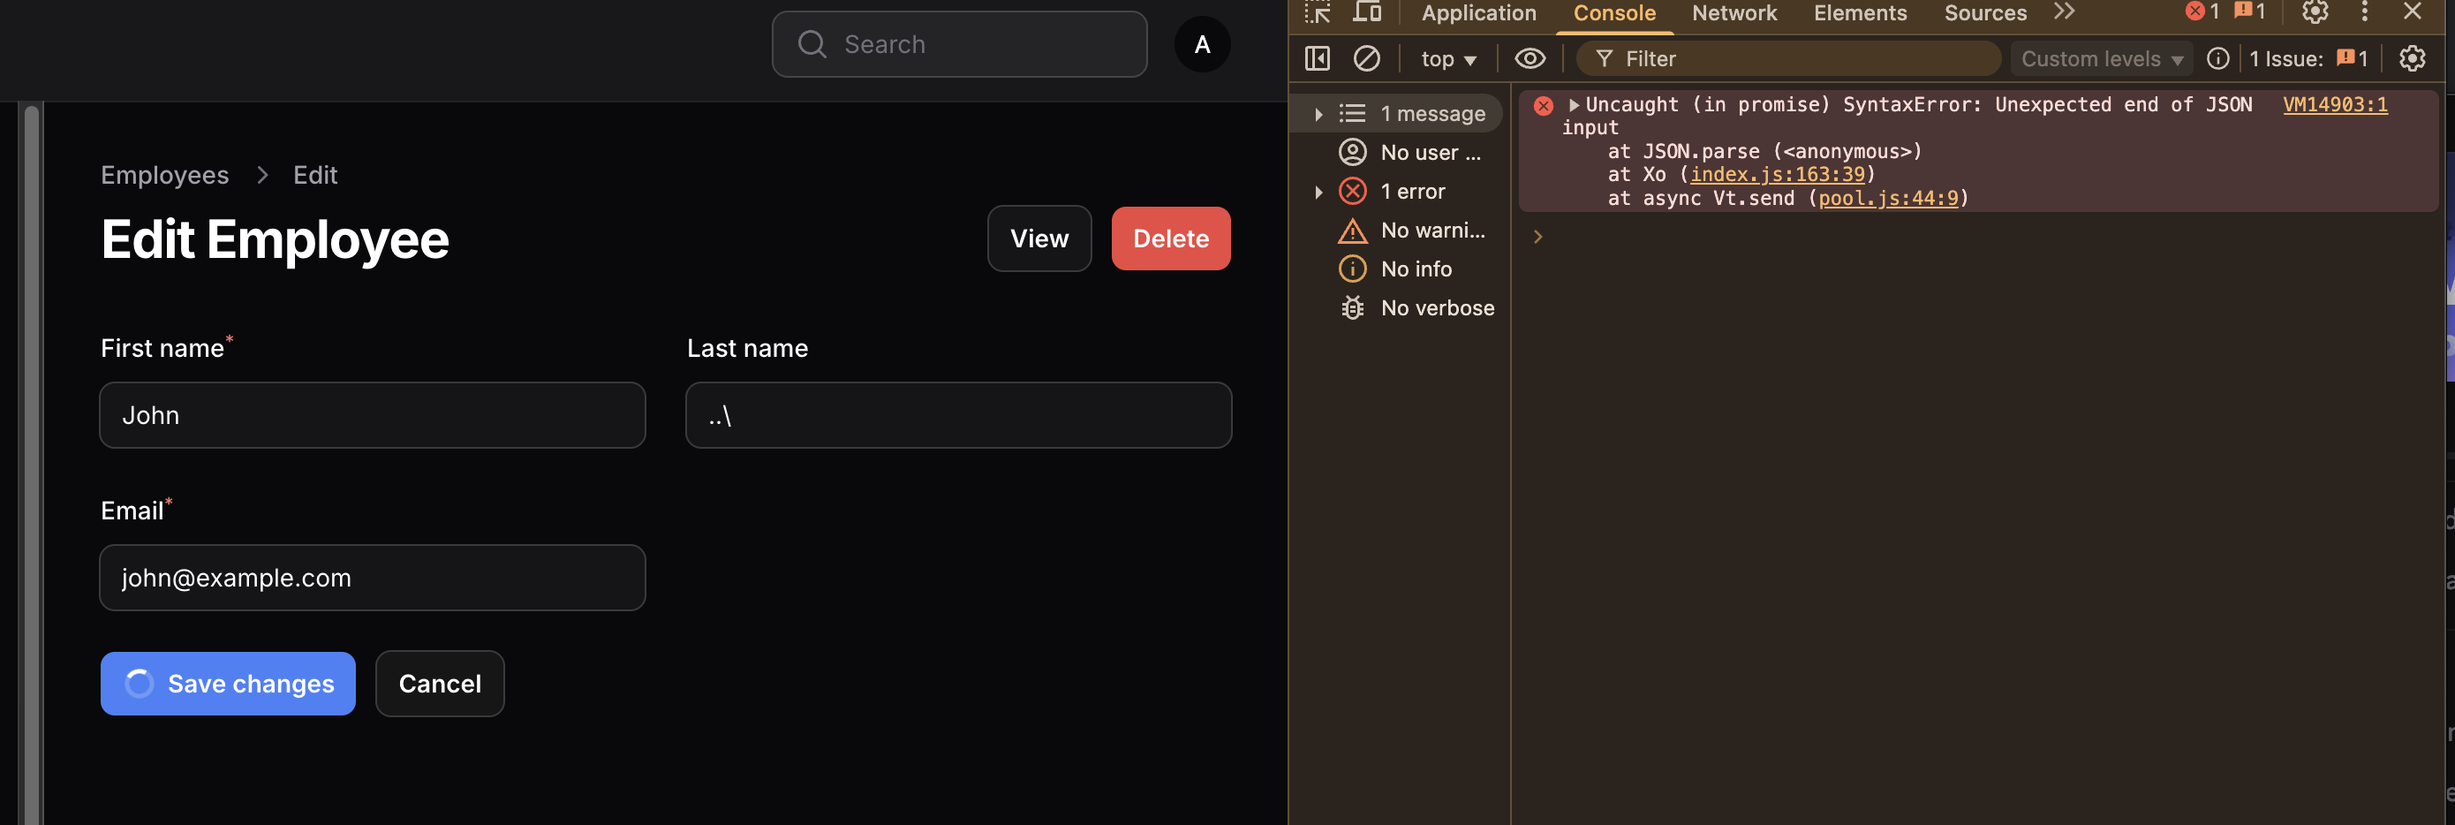The image size is (2455, 825).
Task: Click the Cancel button
Action: 440,684
